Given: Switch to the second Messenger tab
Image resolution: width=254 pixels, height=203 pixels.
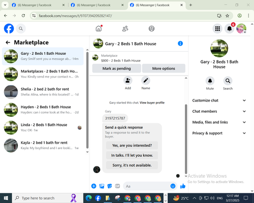Looking at the screenshot, I should [97, 5].
